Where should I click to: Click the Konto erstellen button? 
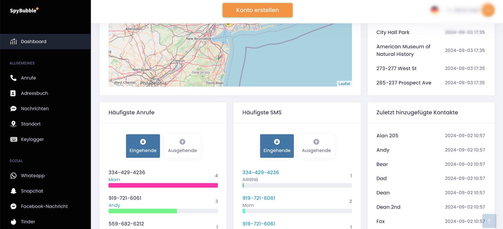click(x=257, y=10)
